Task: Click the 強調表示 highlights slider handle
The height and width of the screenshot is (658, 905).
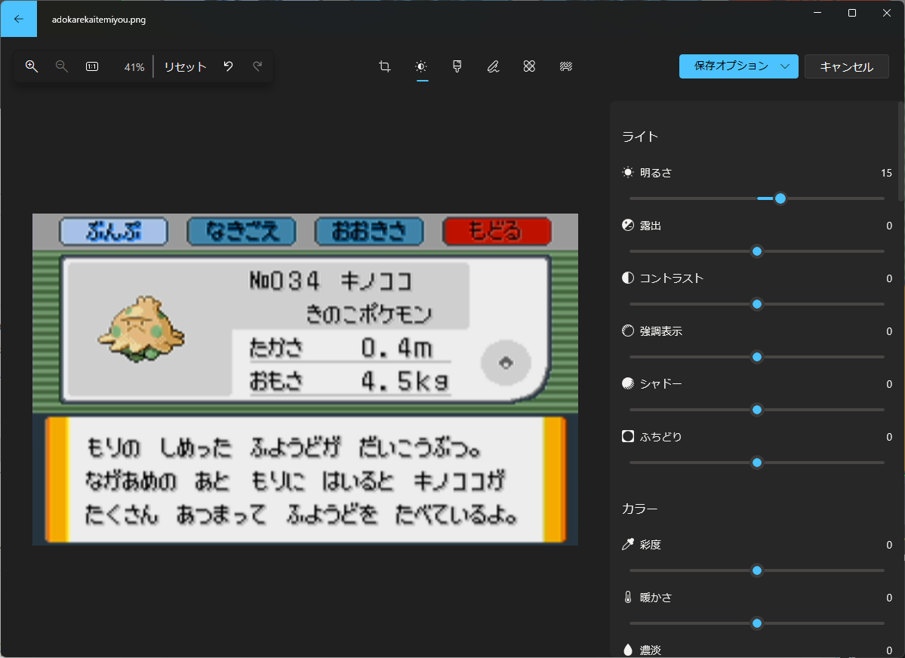Action: click(757, 357)
